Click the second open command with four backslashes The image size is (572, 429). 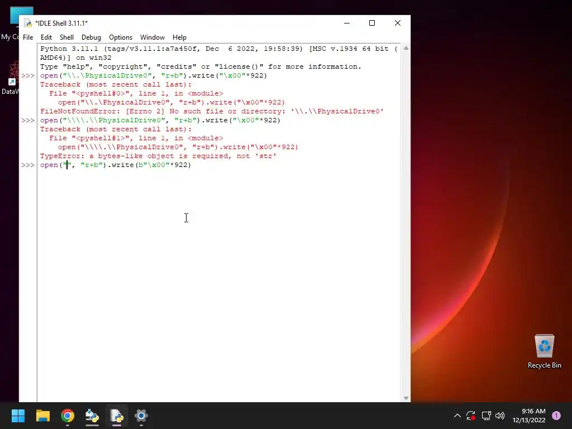[160, 121]
